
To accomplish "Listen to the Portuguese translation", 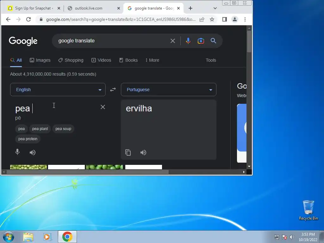I will [143, 153].
